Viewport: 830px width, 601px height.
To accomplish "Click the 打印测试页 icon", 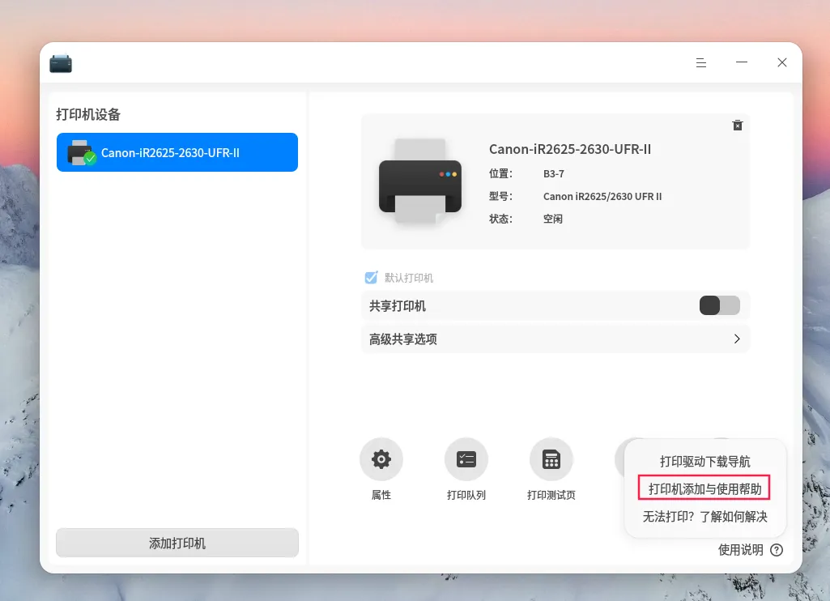I will (551, 459).
